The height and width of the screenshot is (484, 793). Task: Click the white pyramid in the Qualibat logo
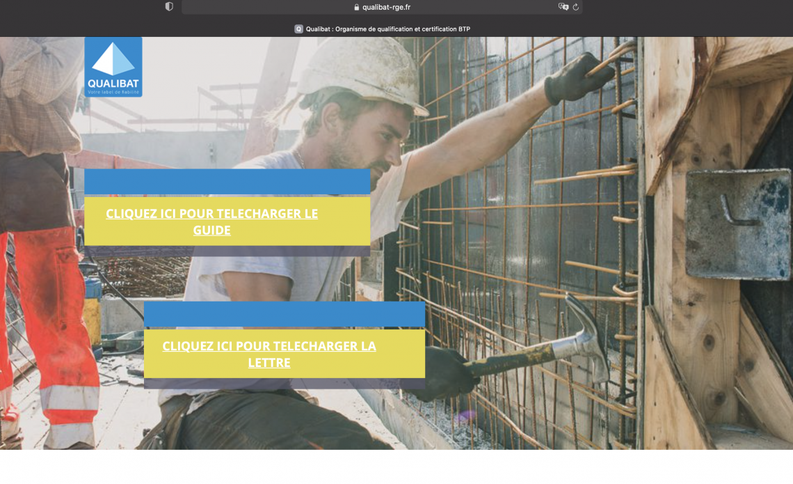(113, 60)
